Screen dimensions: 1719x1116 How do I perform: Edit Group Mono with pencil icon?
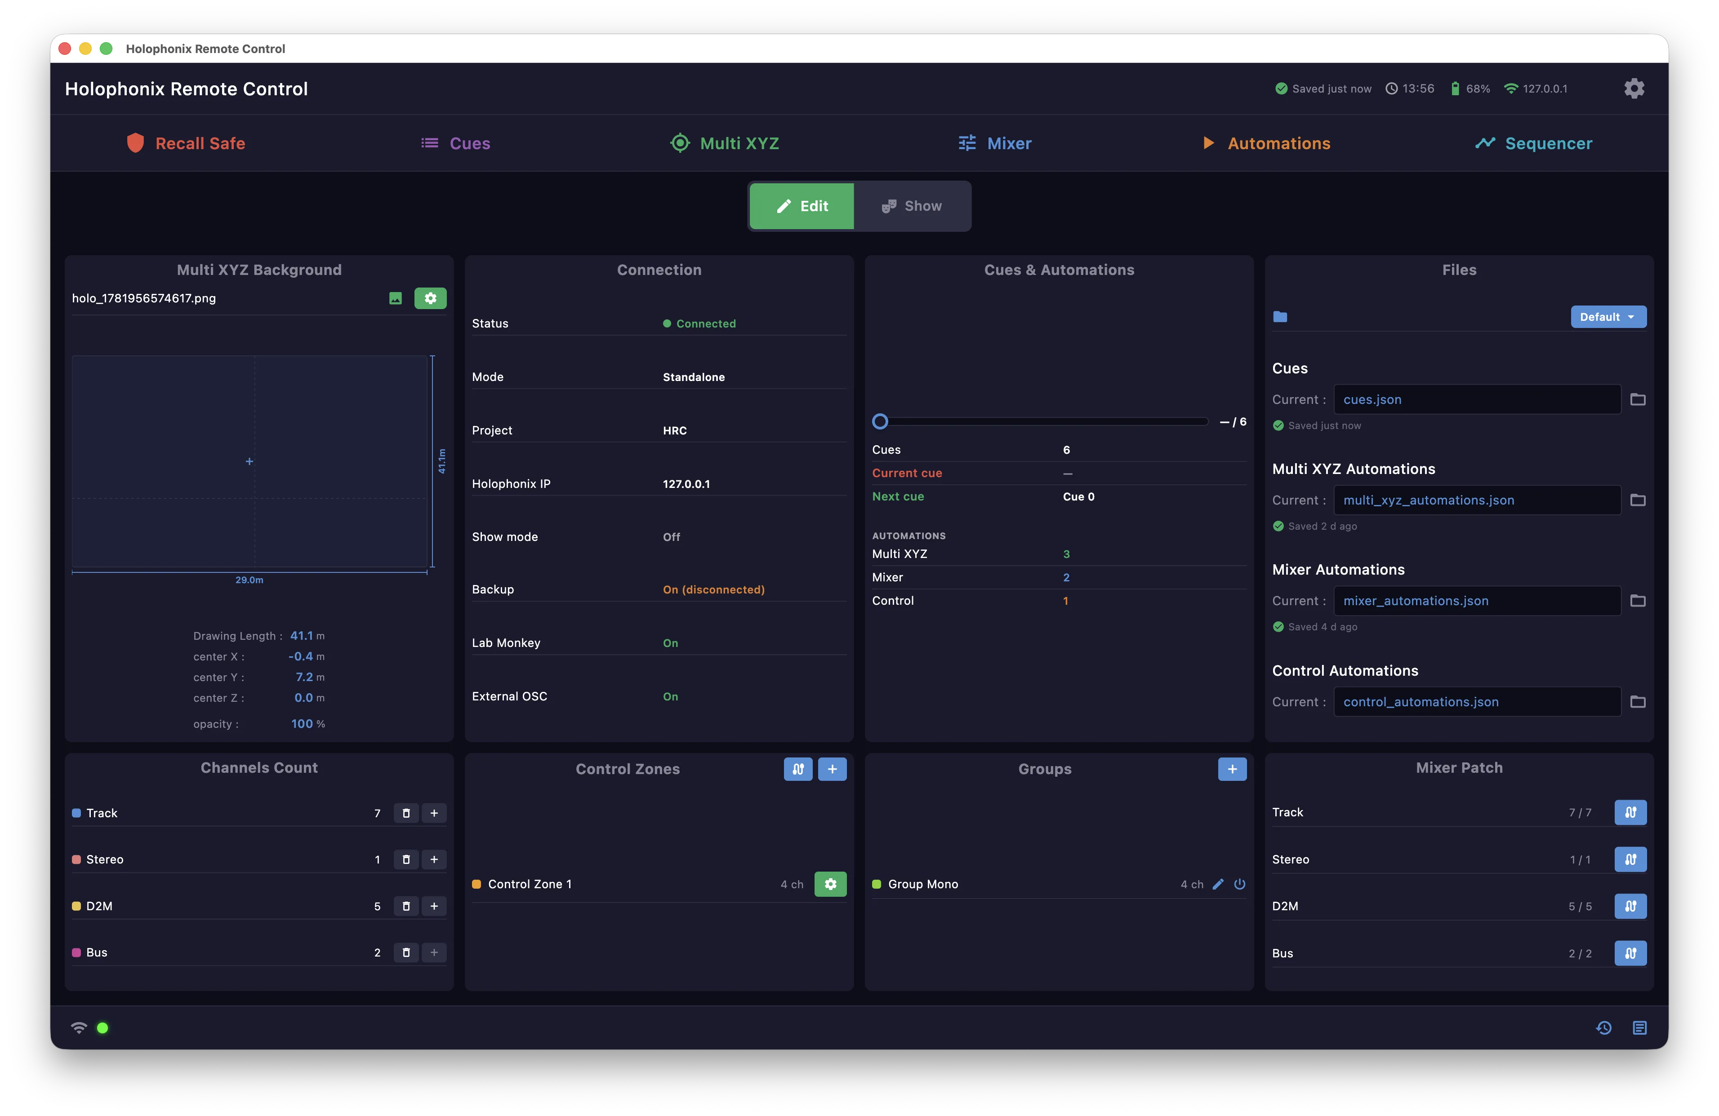(1218, 884)
